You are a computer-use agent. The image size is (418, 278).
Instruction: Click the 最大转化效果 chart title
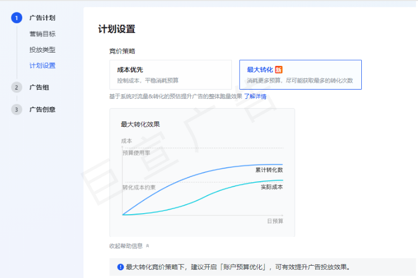point(140,125)
